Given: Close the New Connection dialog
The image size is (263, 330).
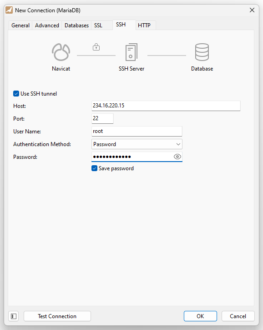Looking at the screenshot, I should pyautogui.click(x=252, y=10).
